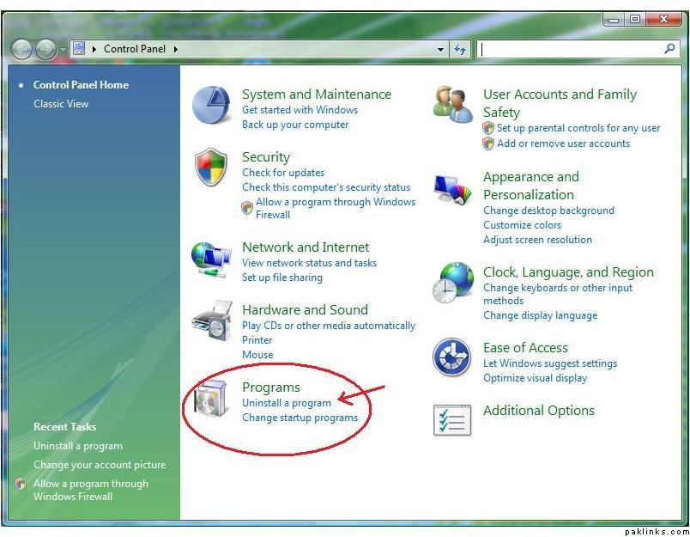
Task: Expand the address bar history dropdown
Action: click(x=441, y=50)
